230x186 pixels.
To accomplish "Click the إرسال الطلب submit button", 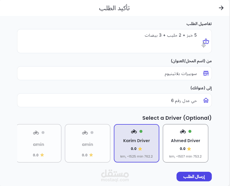I will coord(194,176).
